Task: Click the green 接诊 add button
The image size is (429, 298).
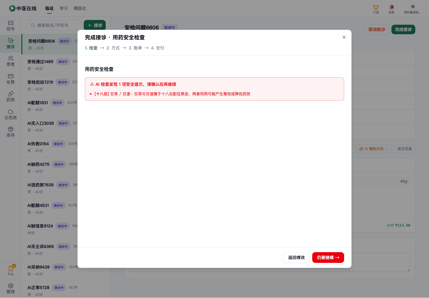Action: 95,25
